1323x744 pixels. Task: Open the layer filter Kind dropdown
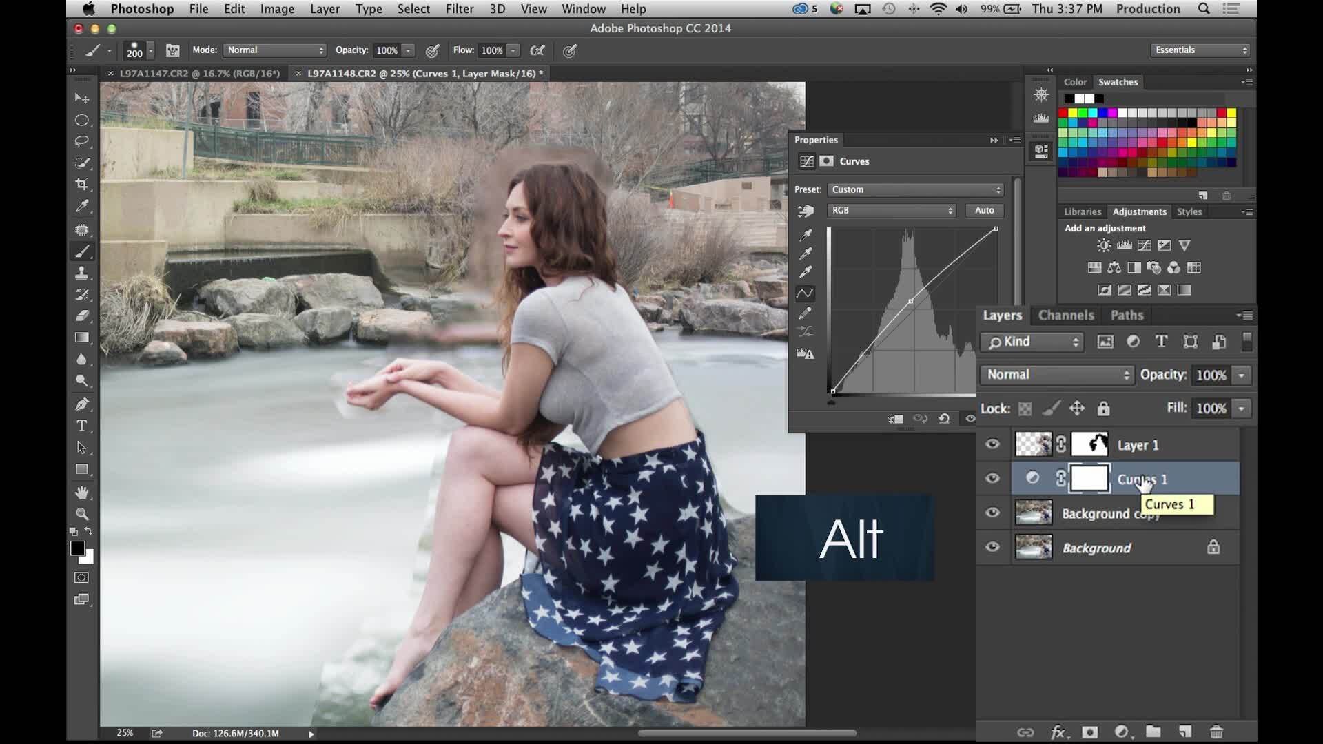click(1032, 342)
